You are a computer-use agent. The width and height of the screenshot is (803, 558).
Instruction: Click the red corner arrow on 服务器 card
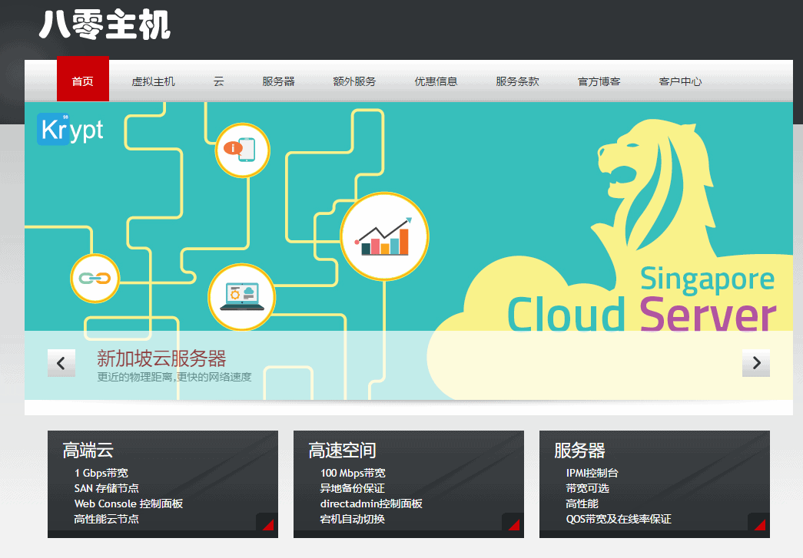(759, 524)
